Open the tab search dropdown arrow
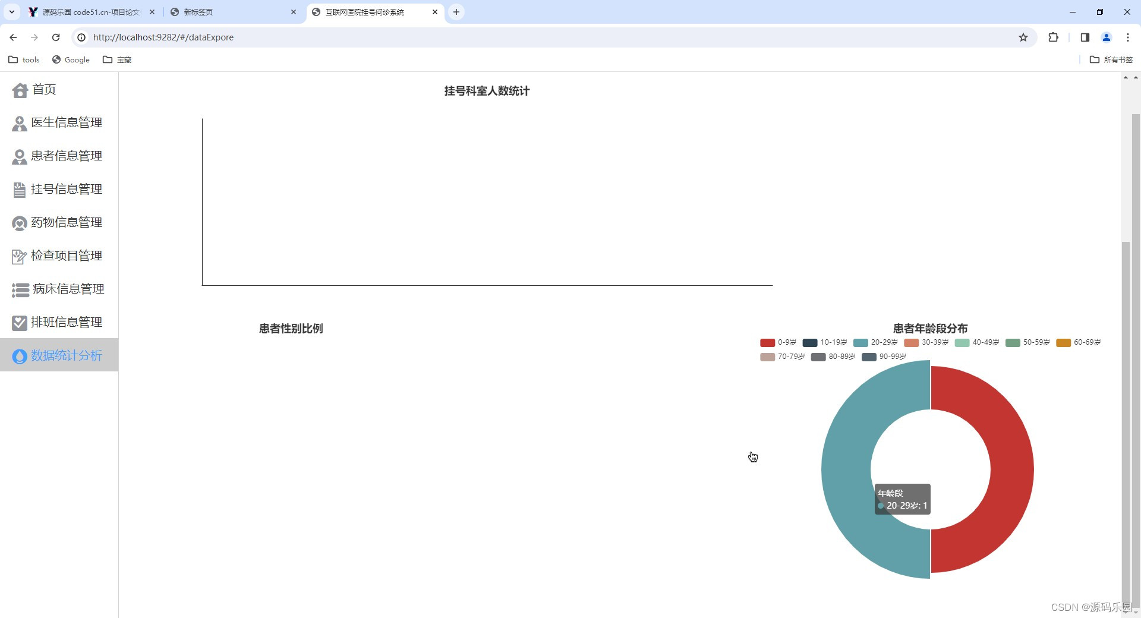Viewport: 1141px width, 618px height. click(12, 12)
